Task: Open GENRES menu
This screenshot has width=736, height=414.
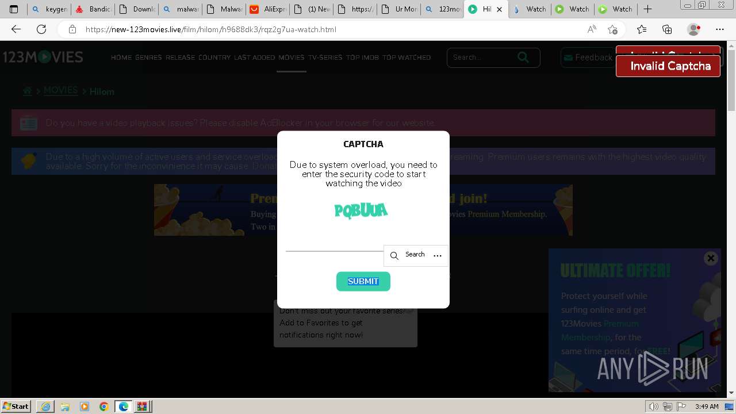Action: click(x=148, y=57)
